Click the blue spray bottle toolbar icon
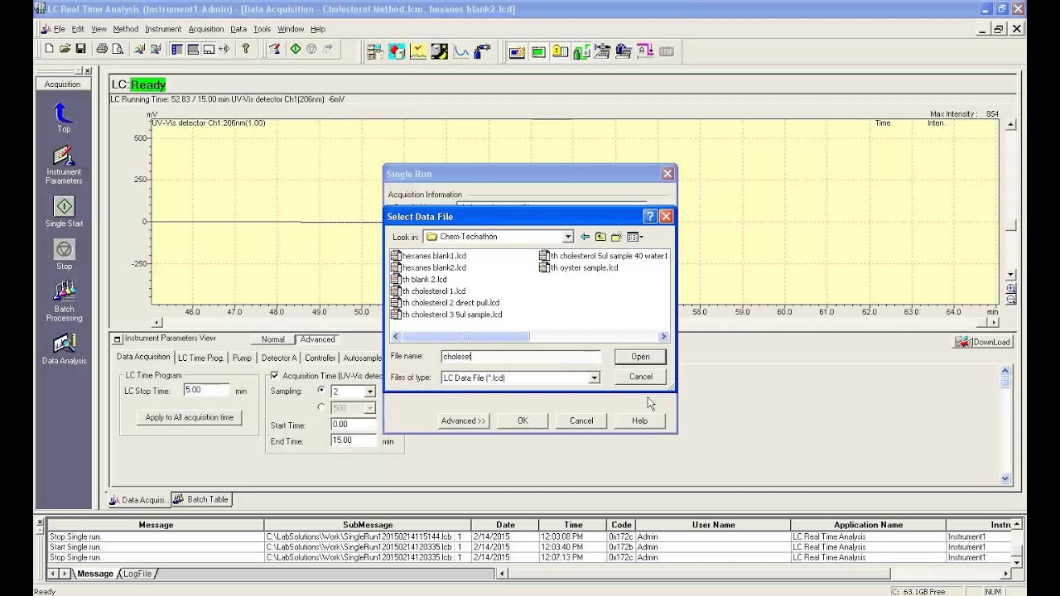The image size is (1060, 596). coord(483,51)
